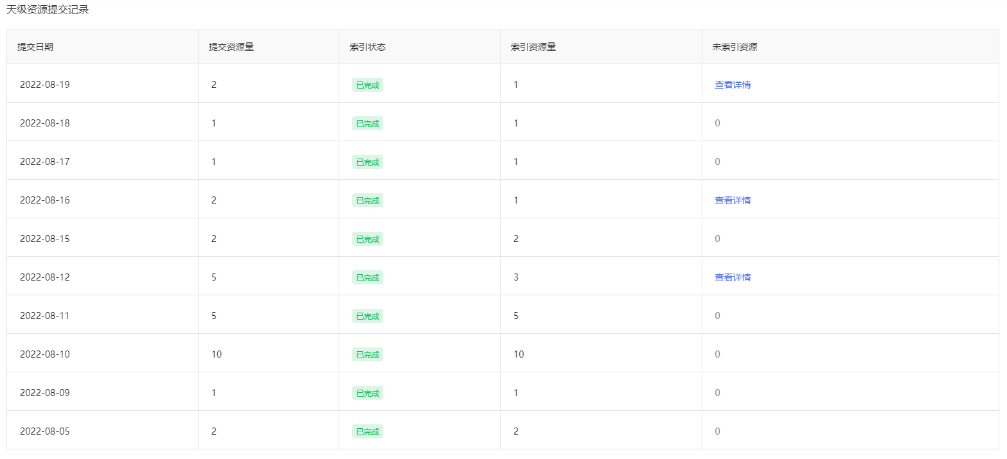Click the 索引资源量 column header
The image size is (1007, 459).
[533, 47]
